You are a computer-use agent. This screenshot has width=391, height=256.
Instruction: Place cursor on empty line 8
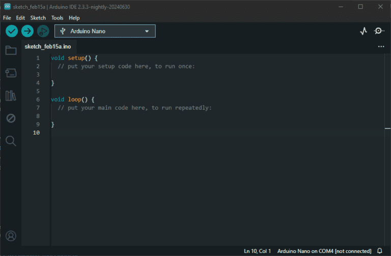[217, 116]
